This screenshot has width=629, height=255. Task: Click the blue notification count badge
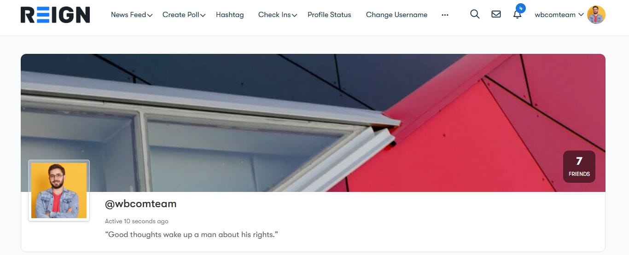point(521,8)
